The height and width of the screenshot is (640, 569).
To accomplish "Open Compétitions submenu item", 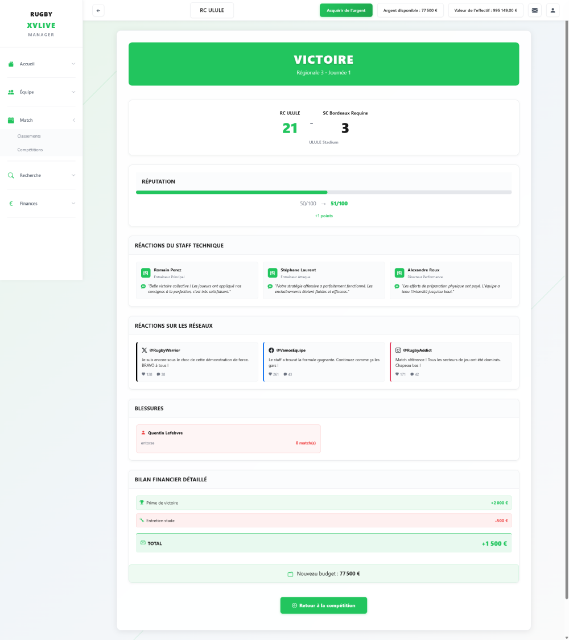I will 30,150.
